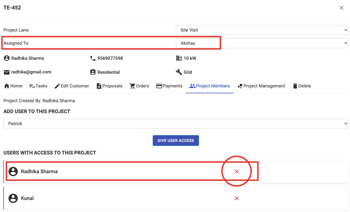Click the phone icon beside 9569077598
The height and width of the screenshot is (212, 350).
click(93, 58)
